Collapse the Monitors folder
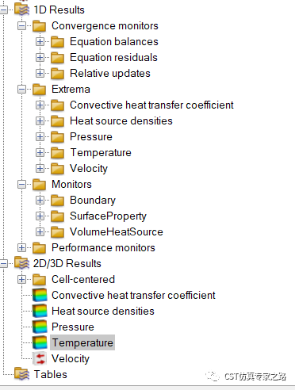Viewport: 295px width, 390px height. (21, 184)
